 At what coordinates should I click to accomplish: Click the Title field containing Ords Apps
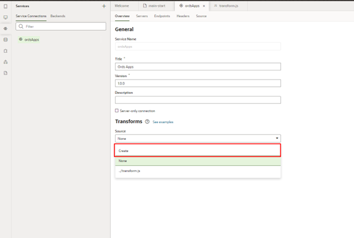click(198, 66)
